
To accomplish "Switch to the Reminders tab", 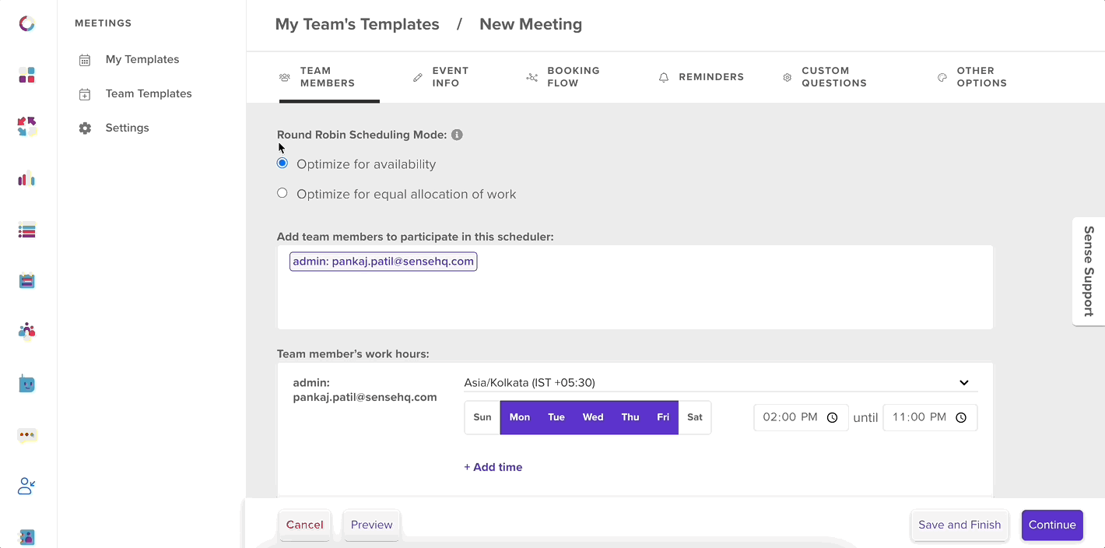I will pyautogui.click(x=701, y=77).
